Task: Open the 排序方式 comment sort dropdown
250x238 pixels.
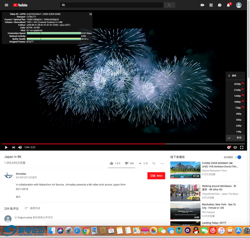Action: (32, 208)
